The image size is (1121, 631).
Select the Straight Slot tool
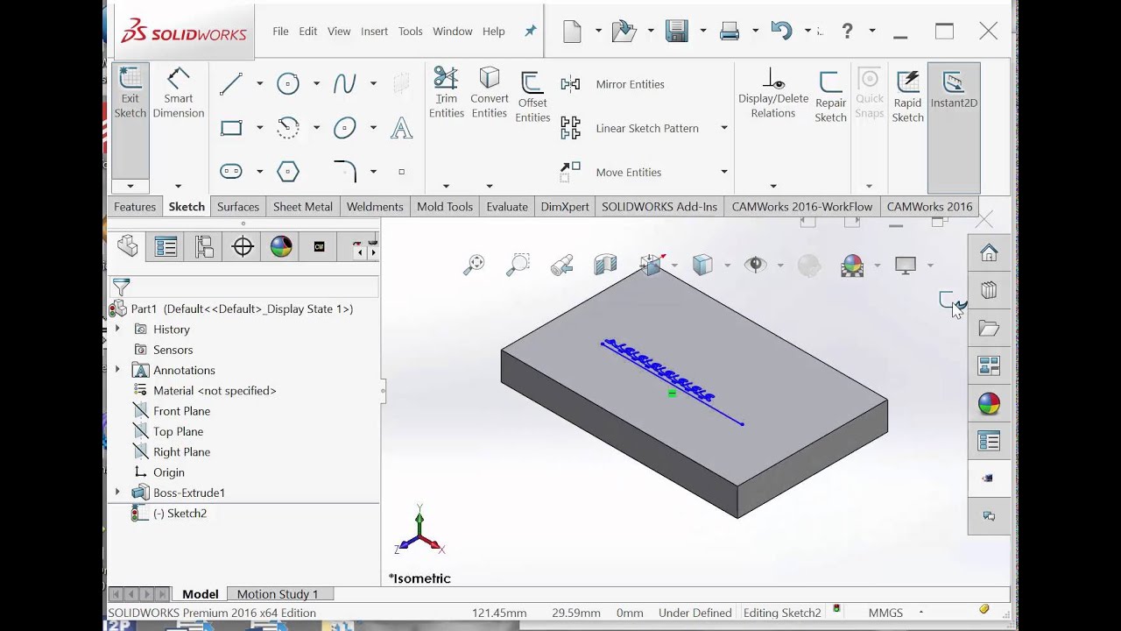click(x=231, y=172)
